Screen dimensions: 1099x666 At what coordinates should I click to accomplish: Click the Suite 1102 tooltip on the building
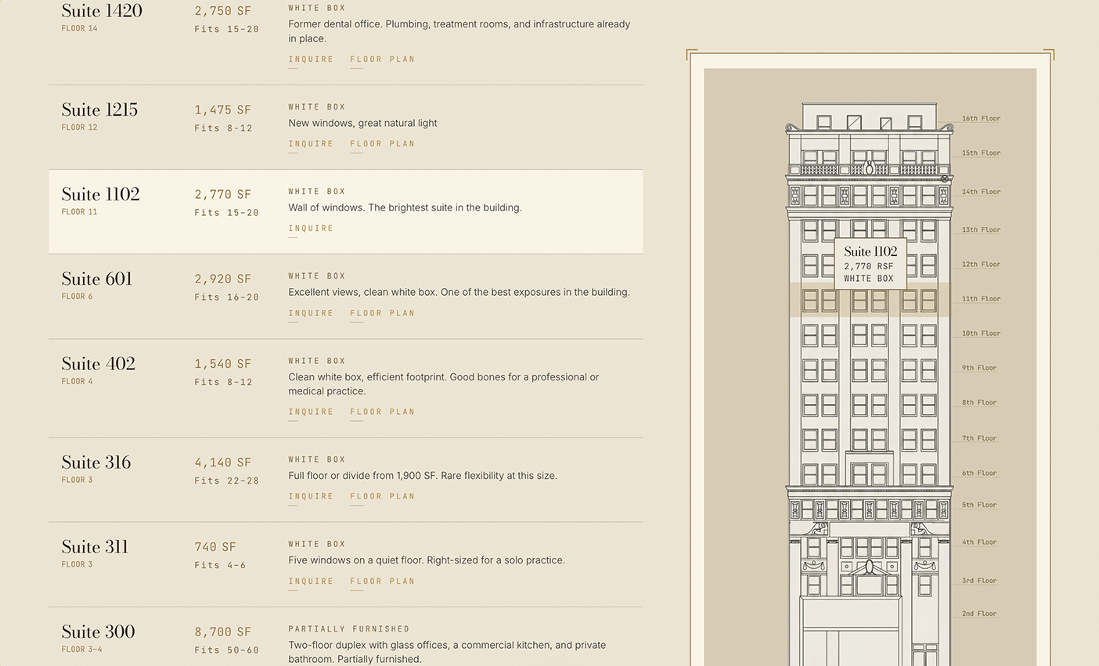[x=870, y=264]
